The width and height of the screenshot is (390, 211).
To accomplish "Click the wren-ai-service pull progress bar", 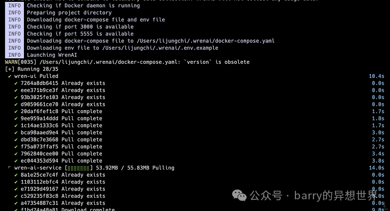I will tap(78, 168).
